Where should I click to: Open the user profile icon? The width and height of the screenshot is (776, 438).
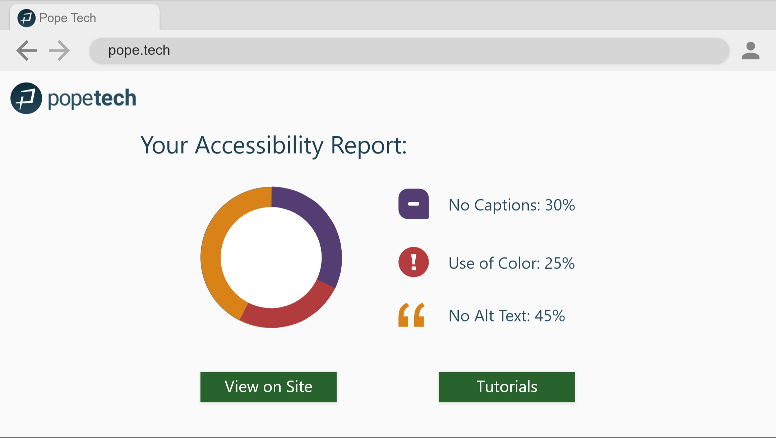coord(750,51)
